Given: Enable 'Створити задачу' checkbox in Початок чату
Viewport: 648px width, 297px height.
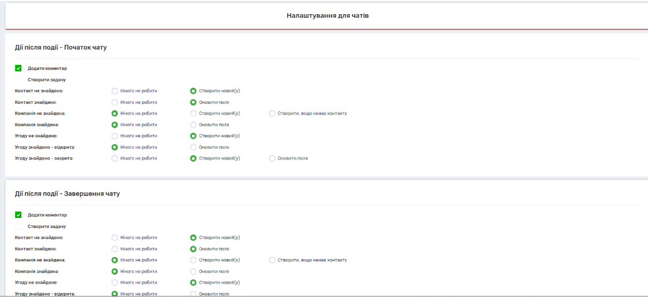Looking at the screenshot, I should [x=18, y=80].
